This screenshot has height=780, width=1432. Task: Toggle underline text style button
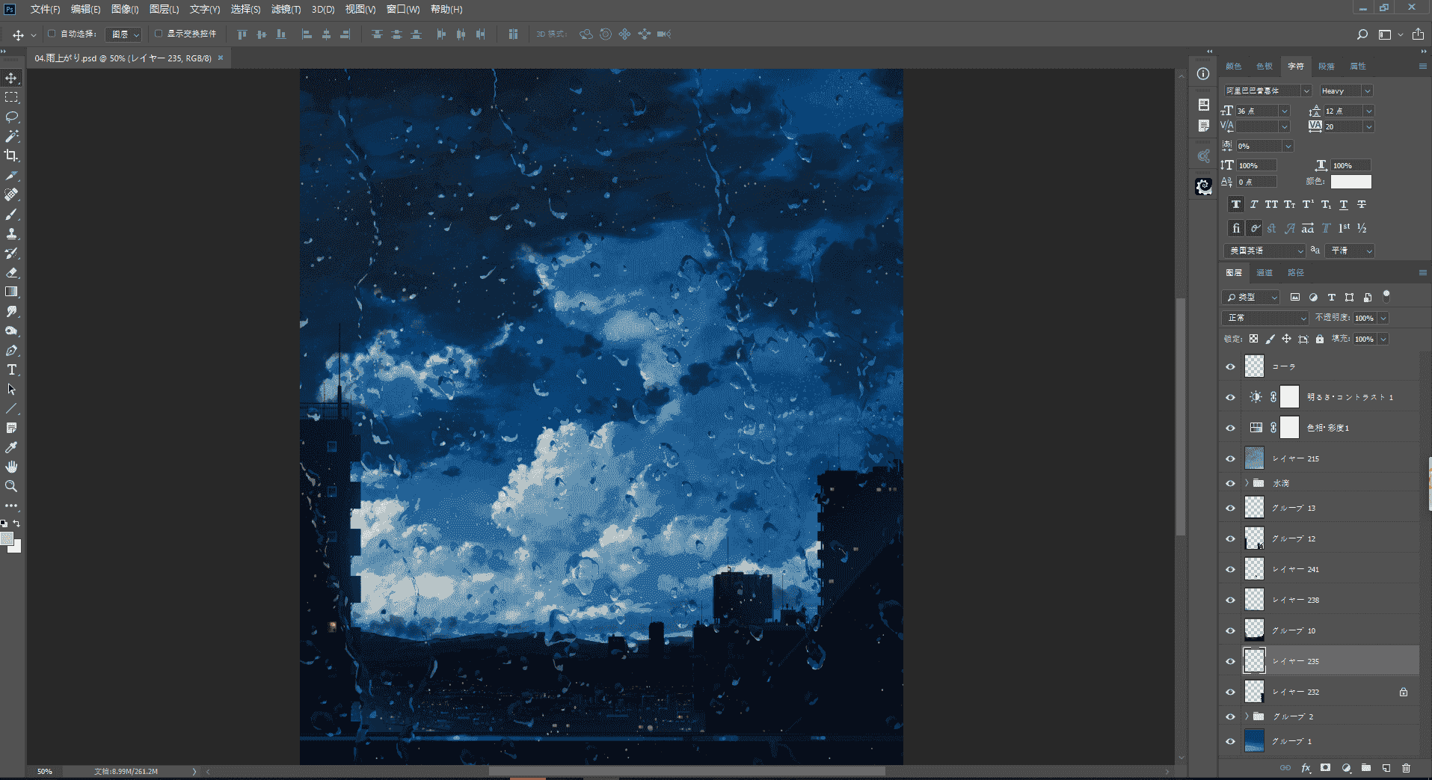click(1344, 204)
